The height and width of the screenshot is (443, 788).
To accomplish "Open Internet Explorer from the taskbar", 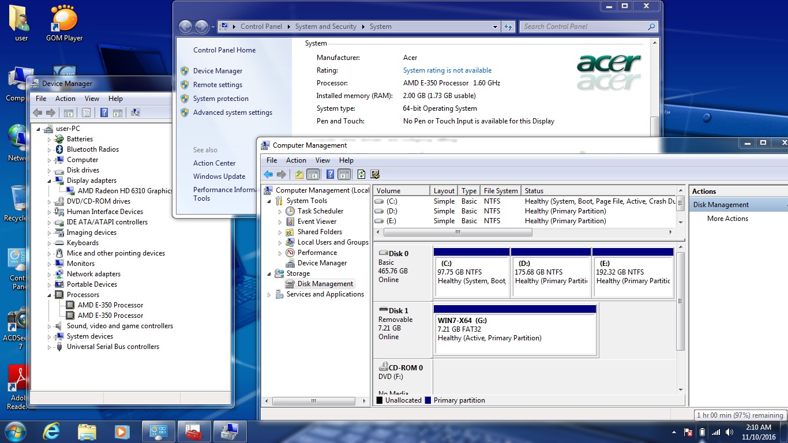I will tap(51, 431).
